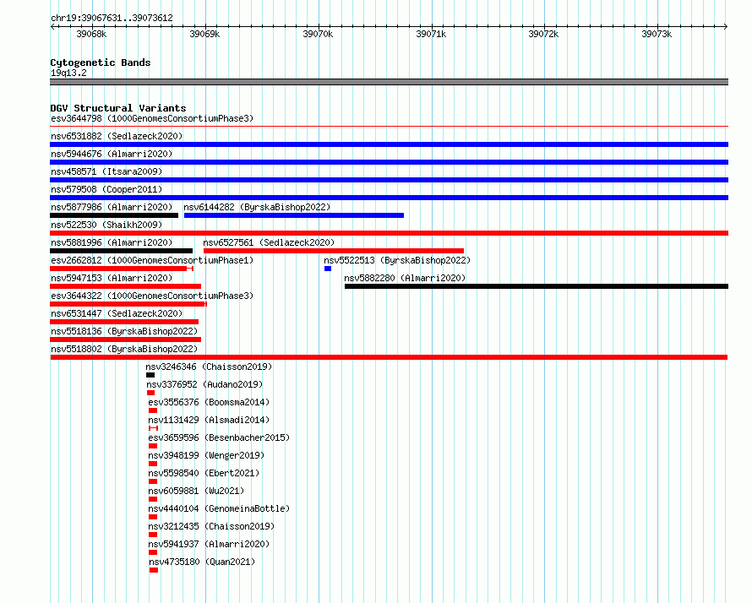Screen dimensions: 752x603
Task: Open the nsv3246346 (Chaisson2019) label
Action: [x=209, y=367]
